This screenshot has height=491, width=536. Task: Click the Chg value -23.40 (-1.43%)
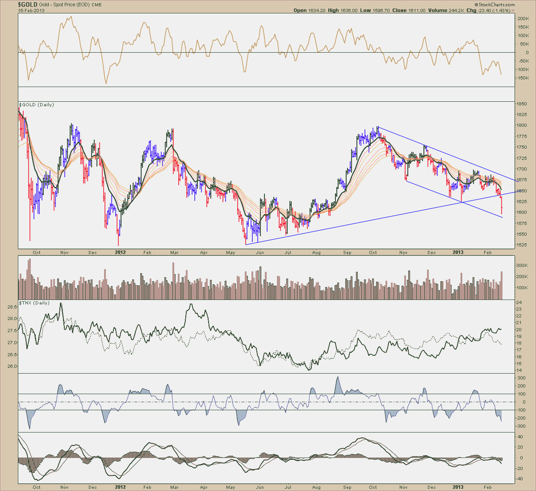point(494,10)
